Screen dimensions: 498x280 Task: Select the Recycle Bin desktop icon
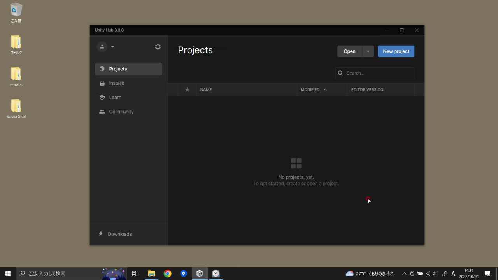[16, 12]
